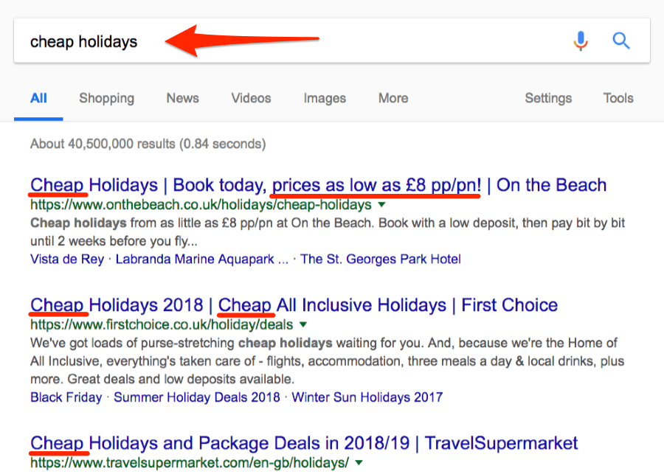This screenshot has height=474, width=664.
Task: Open the TravelSupermarket package deals result
Action: pyautogui.click(x=302, y=443)
